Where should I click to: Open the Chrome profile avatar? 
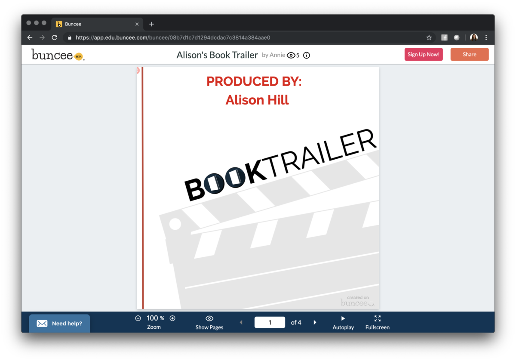(474, 37)
